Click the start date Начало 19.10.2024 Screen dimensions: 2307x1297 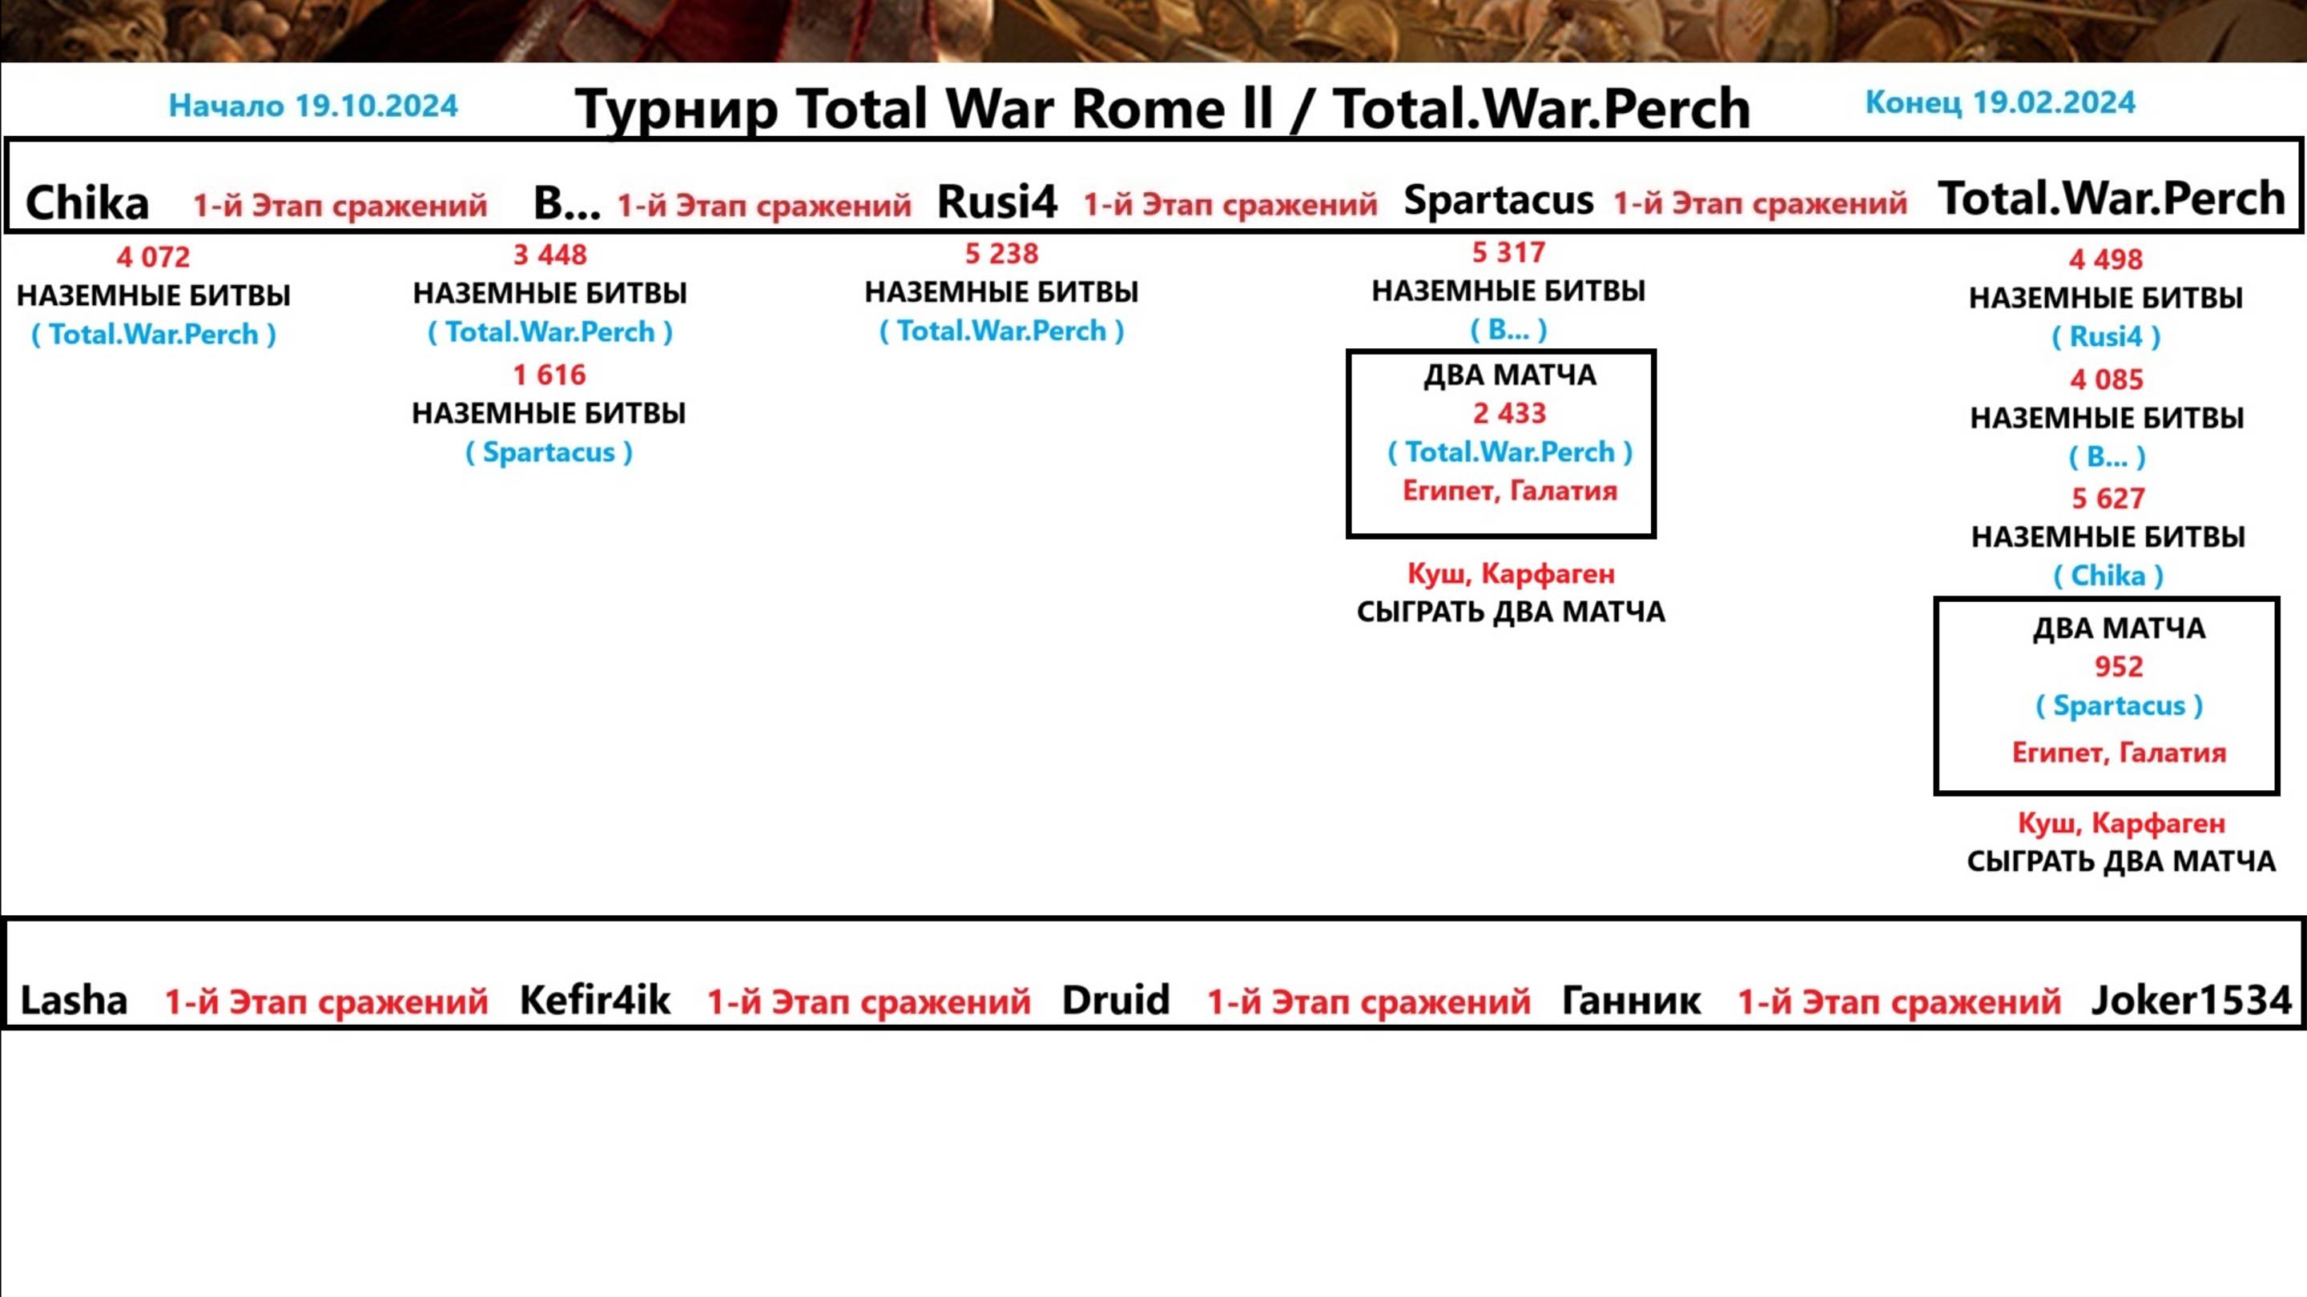314,106
